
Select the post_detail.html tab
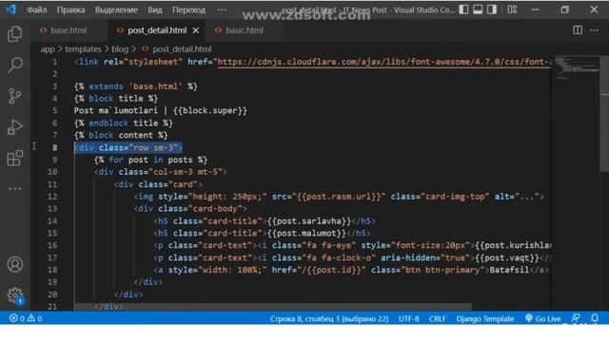(157, 30)
